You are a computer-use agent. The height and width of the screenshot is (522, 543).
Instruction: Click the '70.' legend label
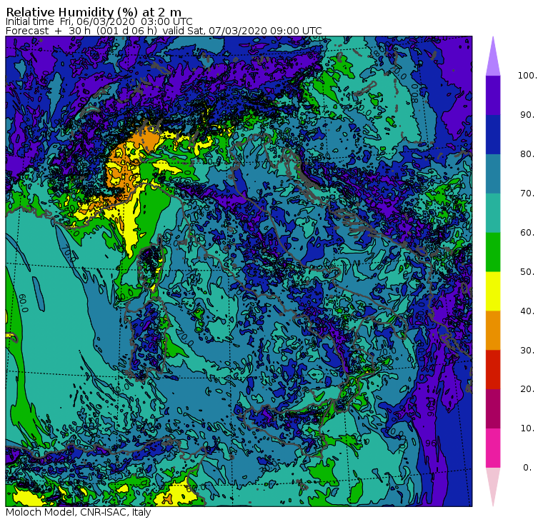[527, 193]
